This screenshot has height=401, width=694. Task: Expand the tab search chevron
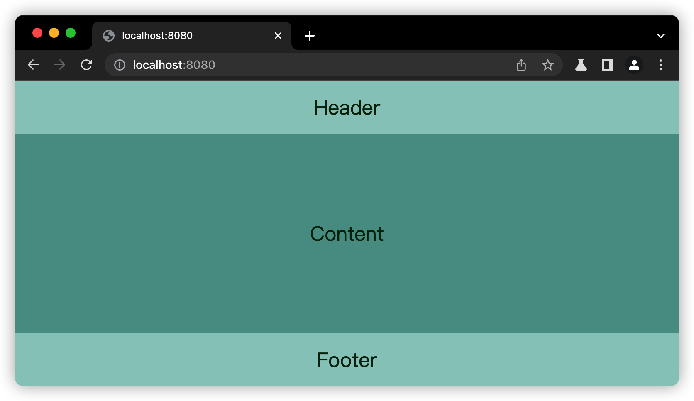click(661, 36)
